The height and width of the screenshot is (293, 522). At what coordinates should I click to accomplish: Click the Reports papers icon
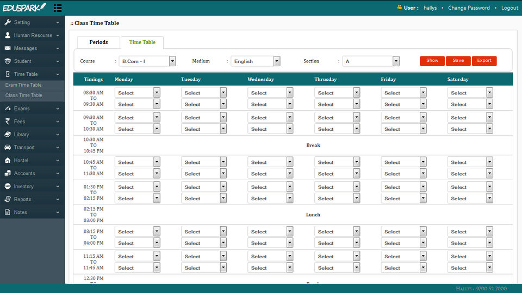tap(7, 199)
